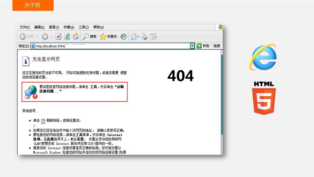Expand the address bar dropdown arrow
Screen dimensions: 314x177
(x=192, y=46)
